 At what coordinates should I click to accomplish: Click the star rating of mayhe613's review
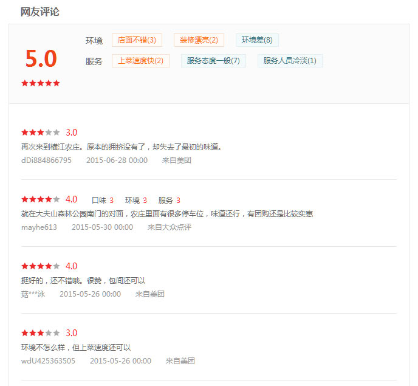41,199
